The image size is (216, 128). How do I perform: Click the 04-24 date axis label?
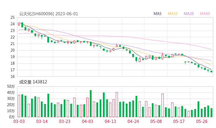[133, 121]
